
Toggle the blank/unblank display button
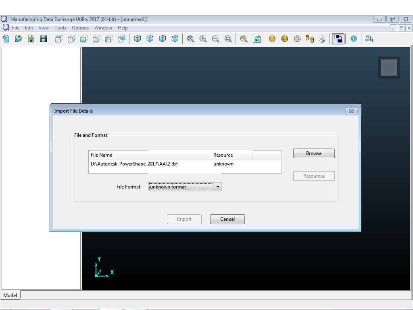tap(338, 39)
